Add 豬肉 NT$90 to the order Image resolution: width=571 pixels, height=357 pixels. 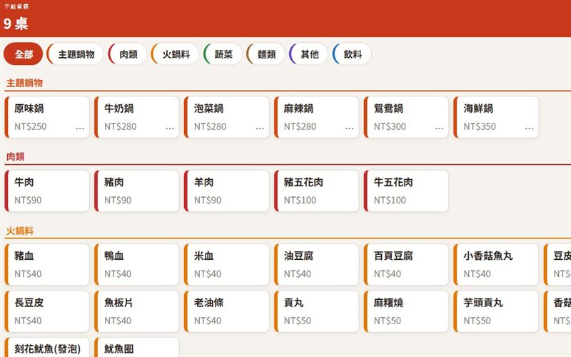pyautogui.click(x=136, y=191)
